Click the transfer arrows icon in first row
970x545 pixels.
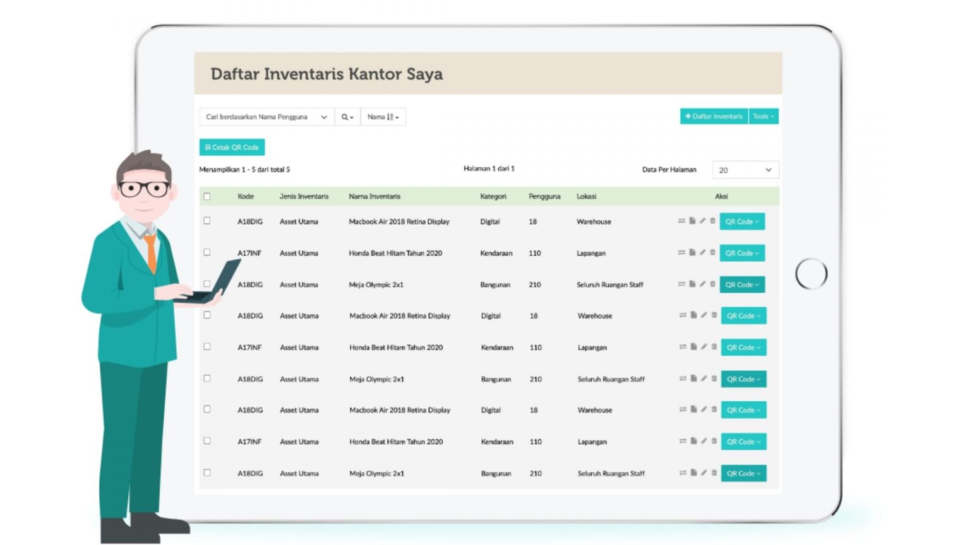[681, 221]
